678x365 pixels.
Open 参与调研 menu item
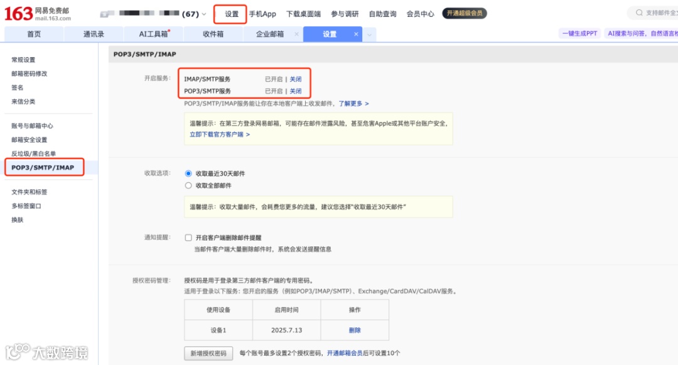[345, 14]
